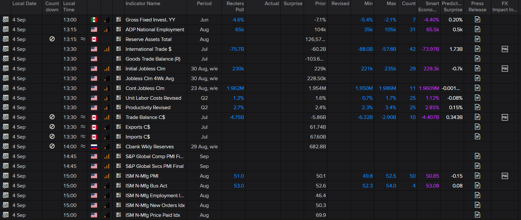
Task: Sort by the Indicator Name column header
Action: tap(142, 4)
